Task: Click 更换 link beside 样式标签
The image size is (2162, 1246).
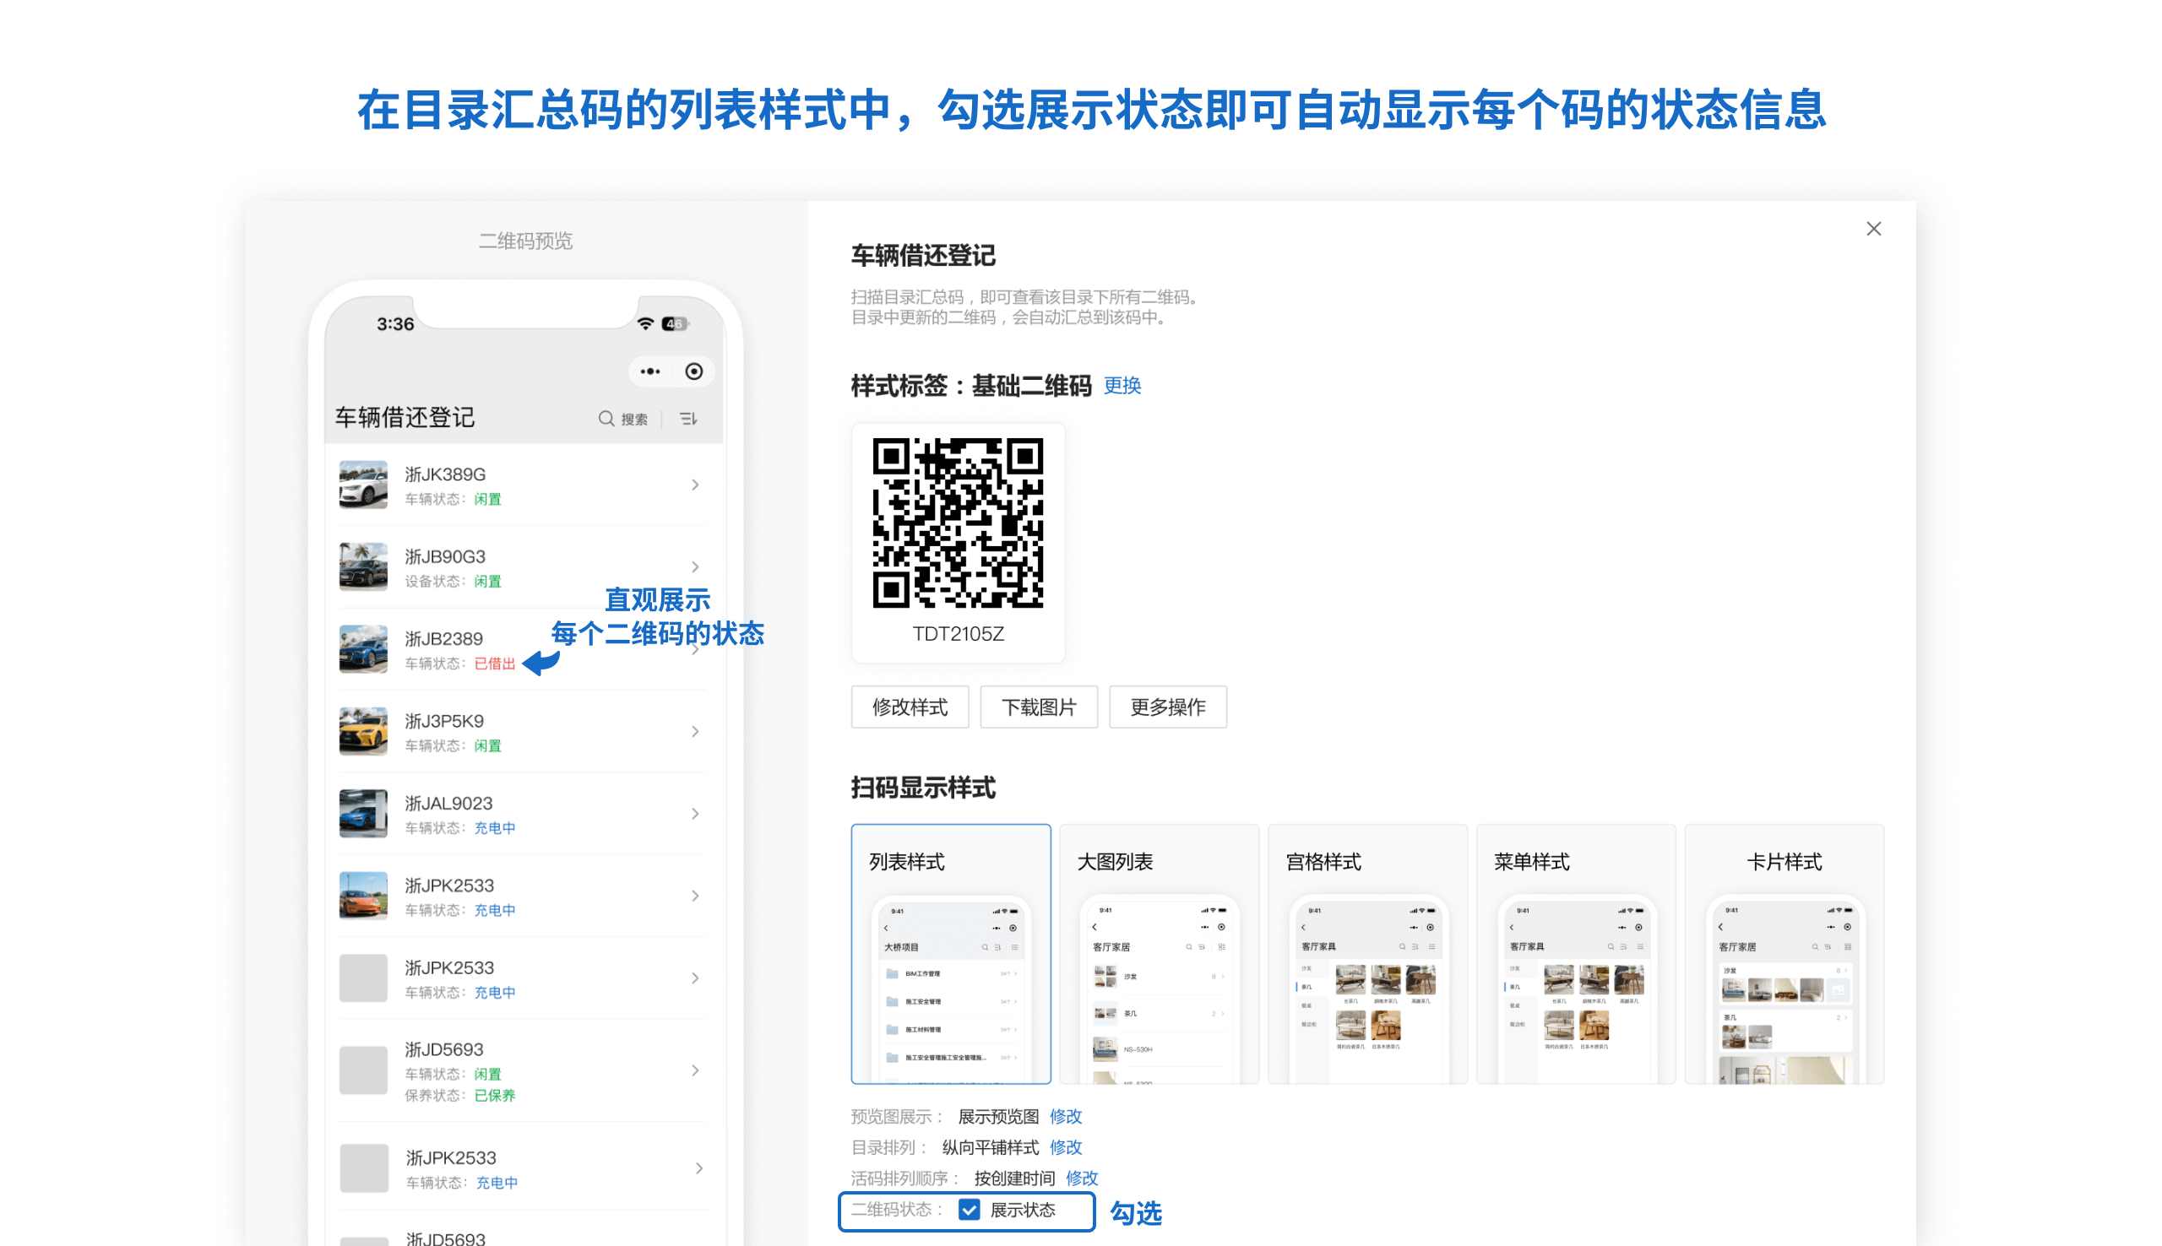Action: pos(1122,386)
